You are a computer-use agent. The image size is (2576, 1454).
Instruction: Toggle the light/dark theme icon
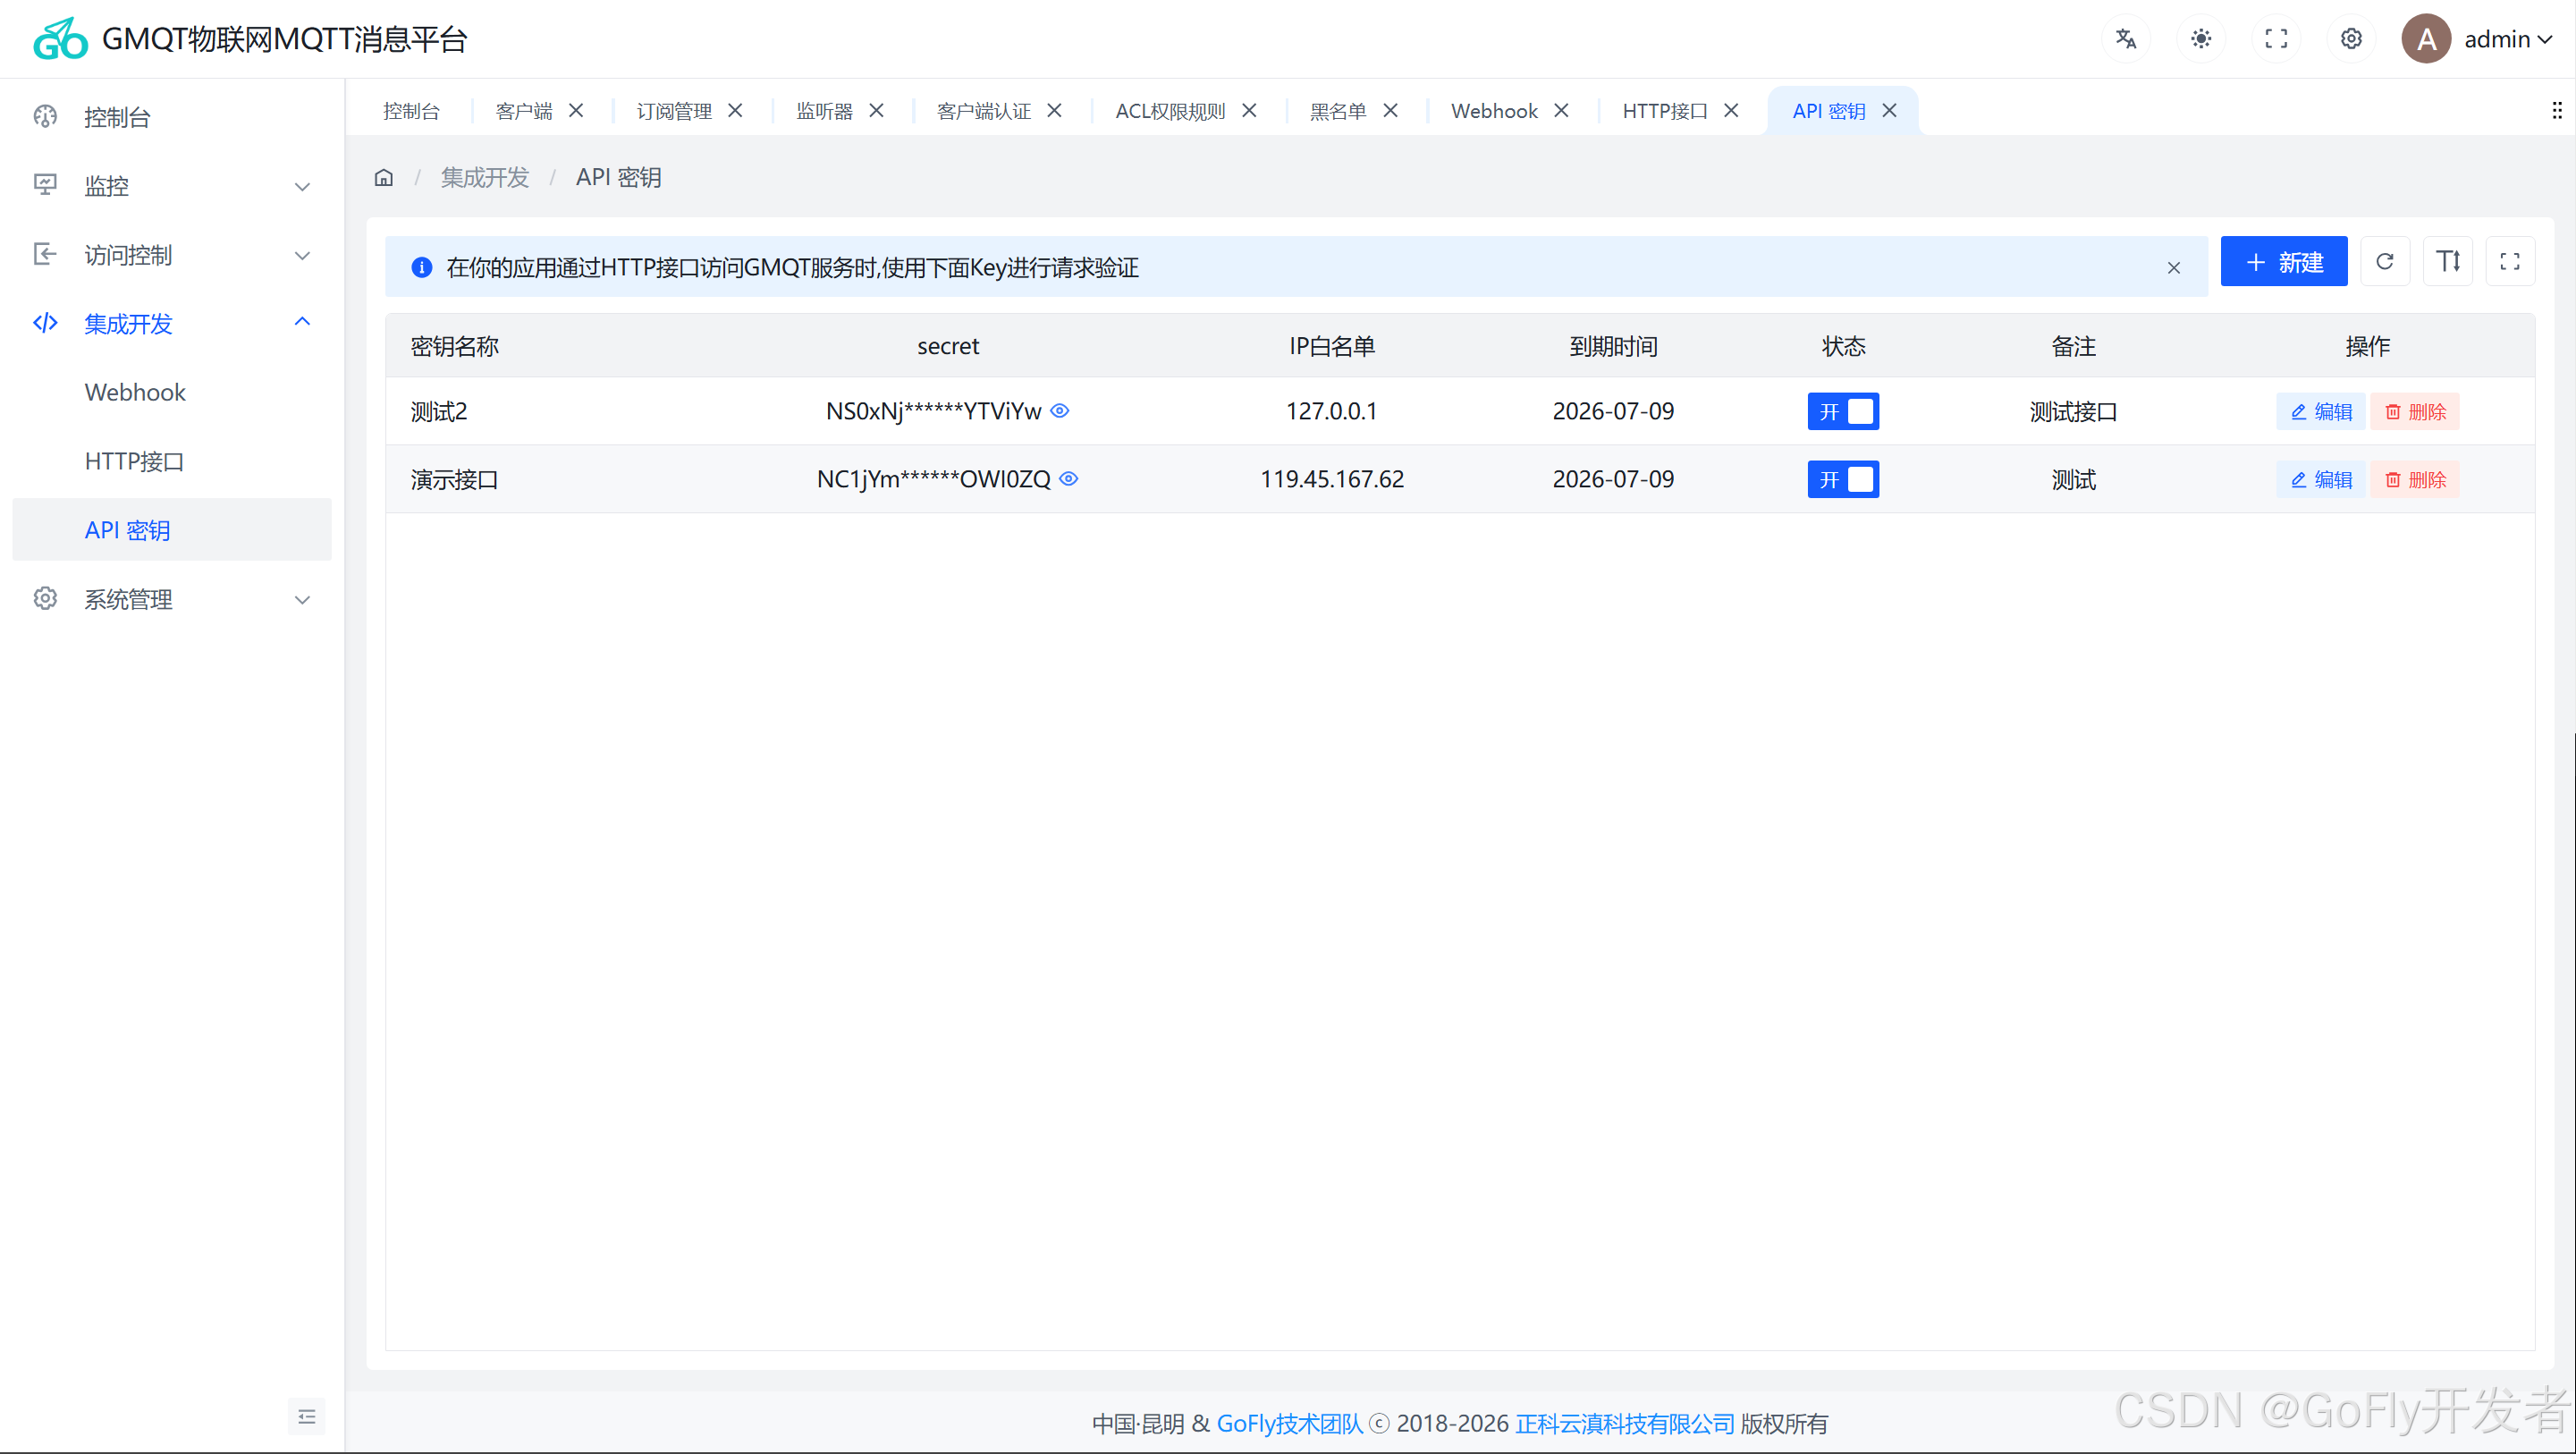pyautogui.click(x=2201, y=39)
